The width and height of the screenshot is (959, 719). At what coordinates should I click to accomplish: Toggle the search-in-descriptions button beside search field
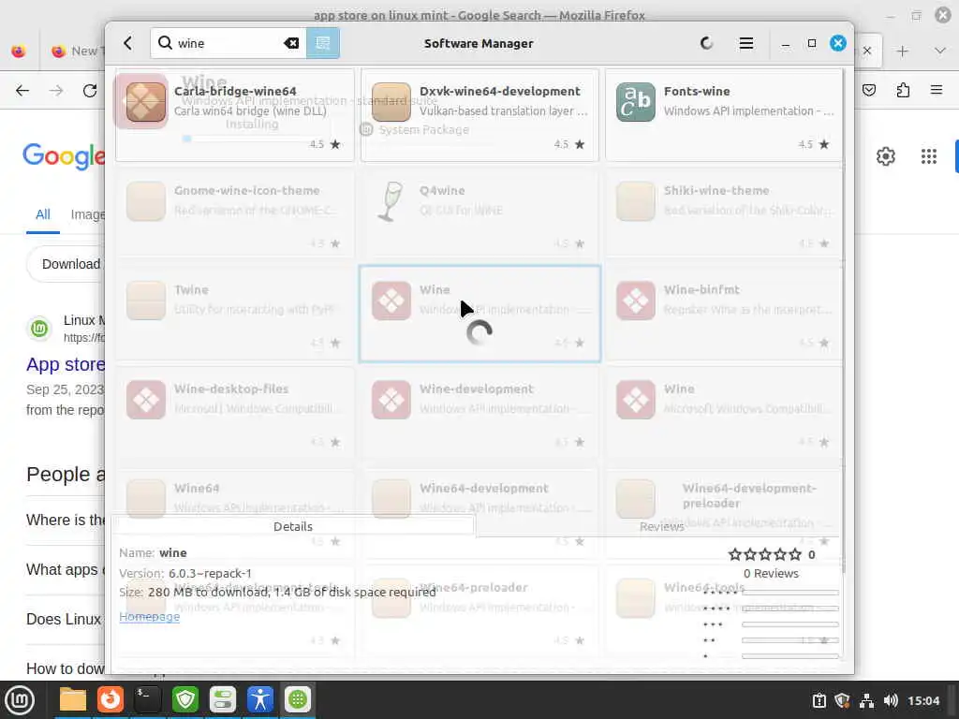pyautogui.click(x=322, y=43)
